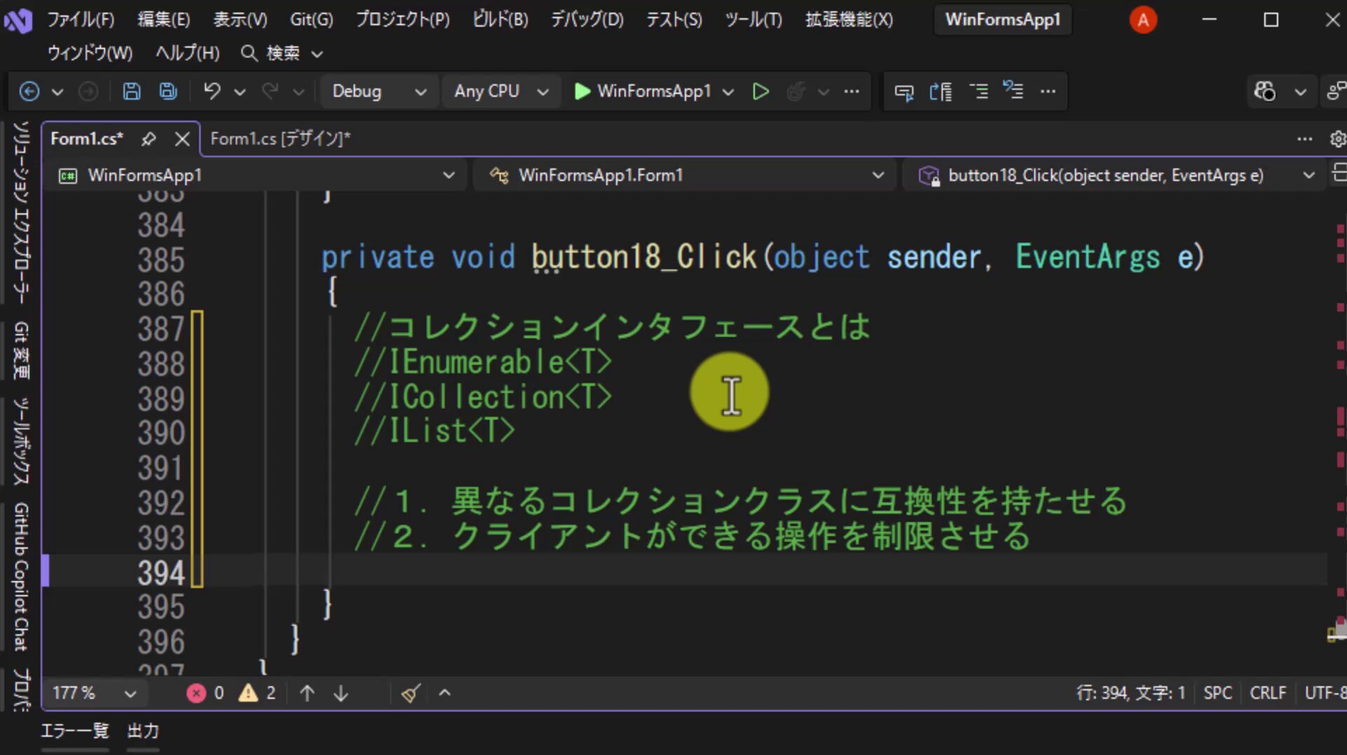Screen dimensions: 1347x755
Task: Open the ツールボックス side tab
Action: [21, 441]
